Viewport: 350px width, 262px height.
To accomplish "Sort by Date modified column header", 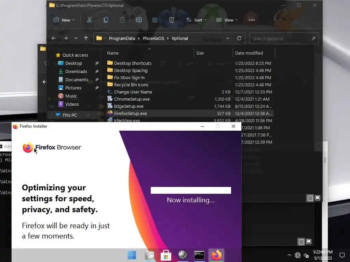I will pos(249,53).
